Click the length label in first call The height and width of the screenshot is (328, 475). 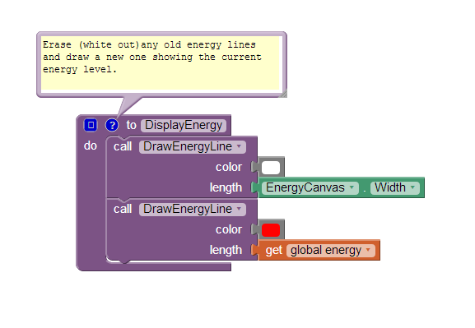(x=226, y=187)
